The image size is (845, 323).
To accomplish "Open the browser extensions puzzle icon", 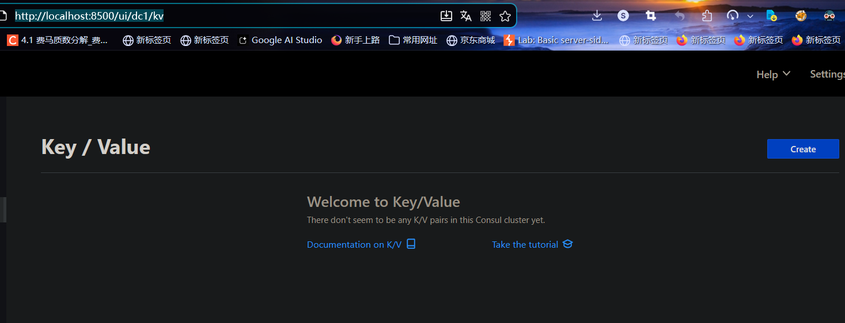I will click(x=707, y=16).
